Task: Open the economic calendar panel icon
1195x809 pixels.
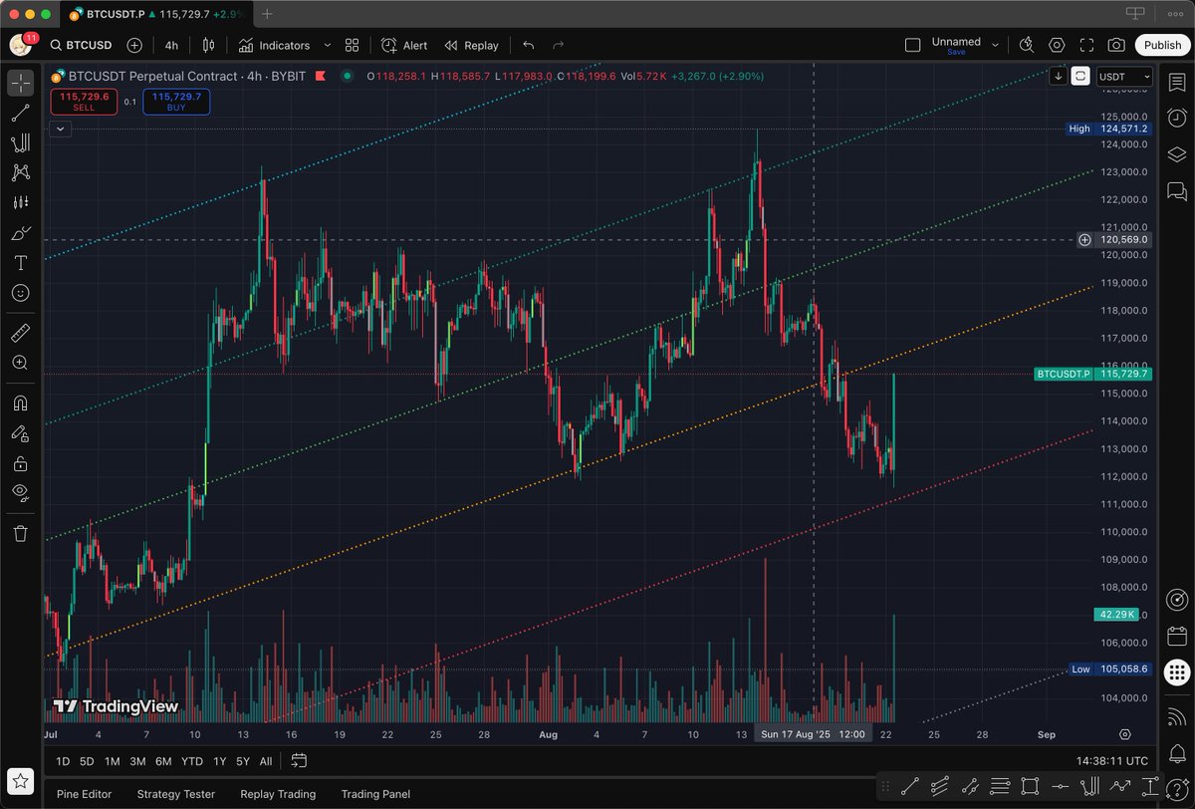Action: pos(1176,636)
